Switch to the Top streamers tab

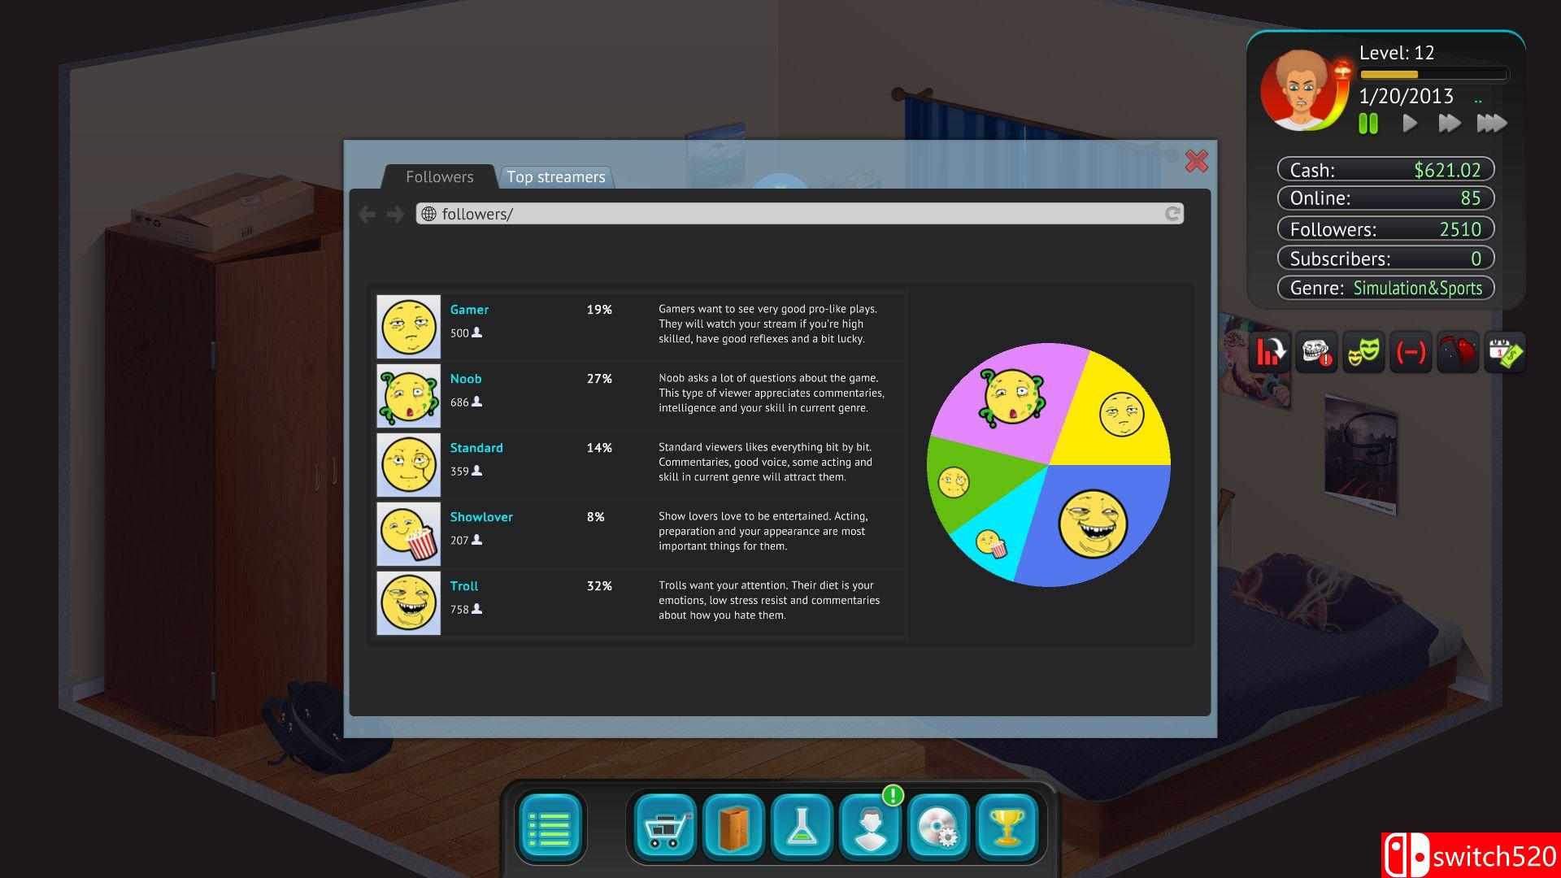(555, 177)
